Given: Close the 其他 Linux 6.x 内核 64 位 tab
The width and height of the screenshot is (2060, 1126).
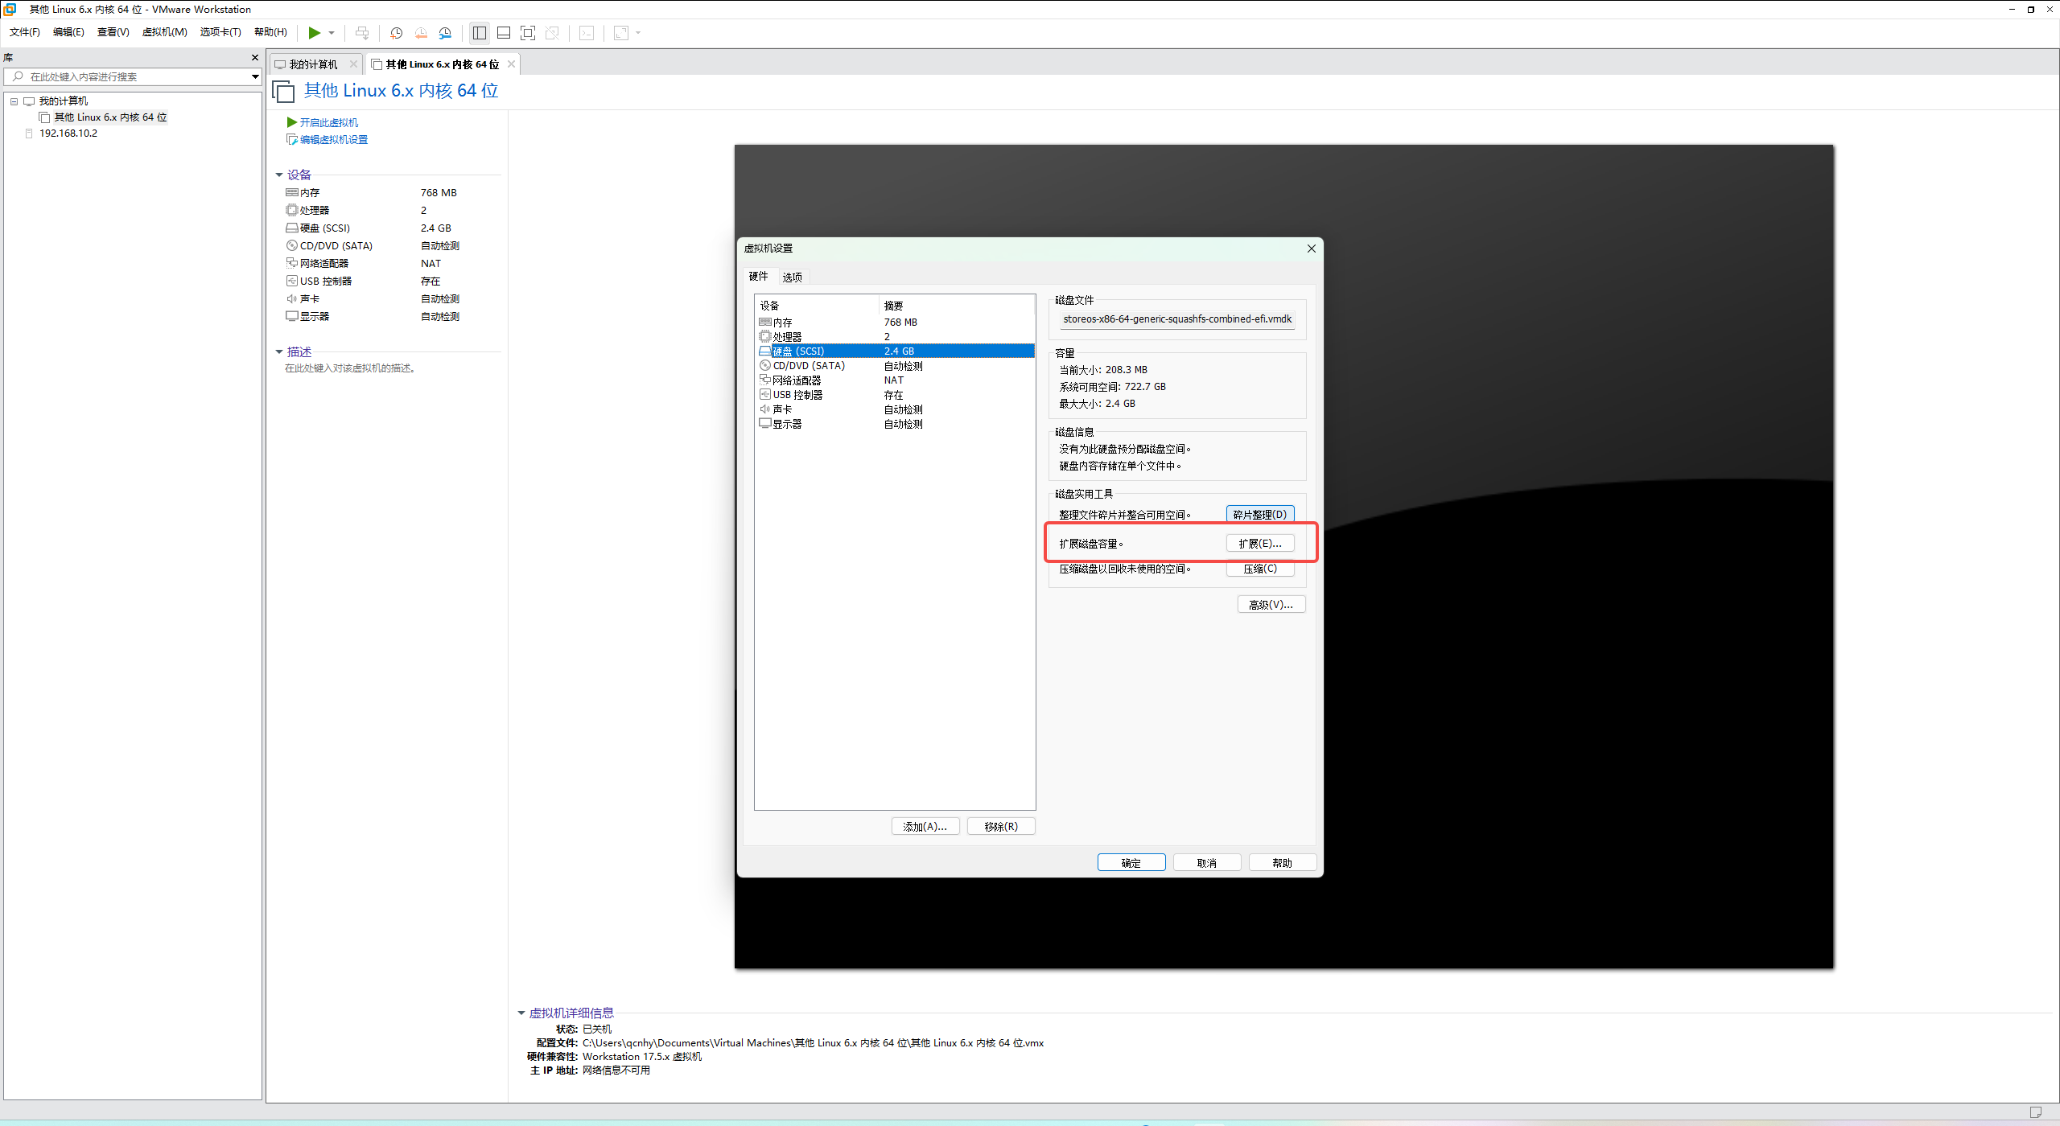Looking at the screenshot, I should 511,64.
